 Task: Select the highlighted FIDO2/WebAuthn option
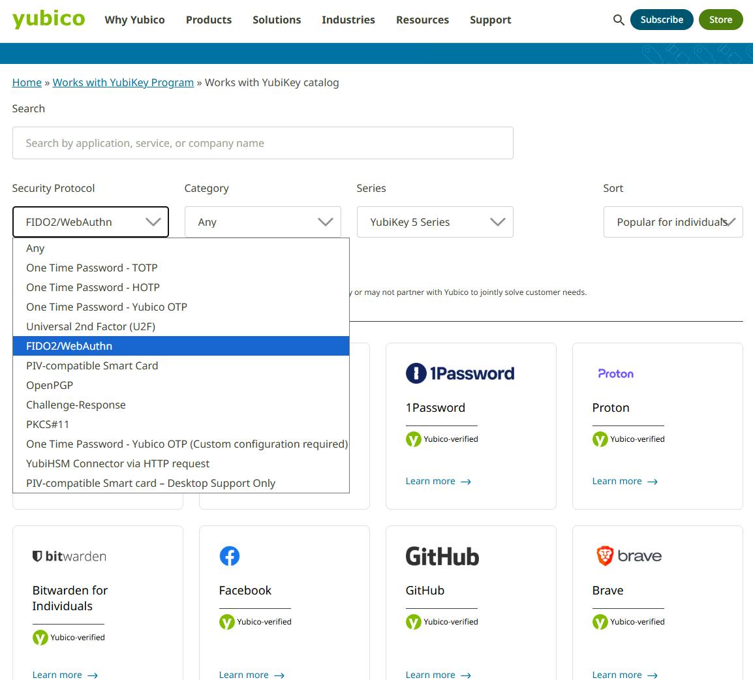coord(181,346)
